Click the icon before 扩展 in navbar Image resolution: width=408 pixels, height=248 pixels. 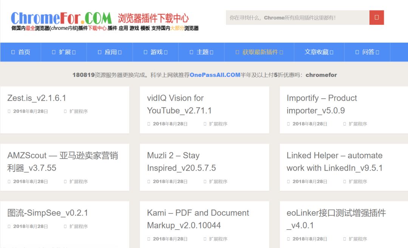click(x=54, y=52)
